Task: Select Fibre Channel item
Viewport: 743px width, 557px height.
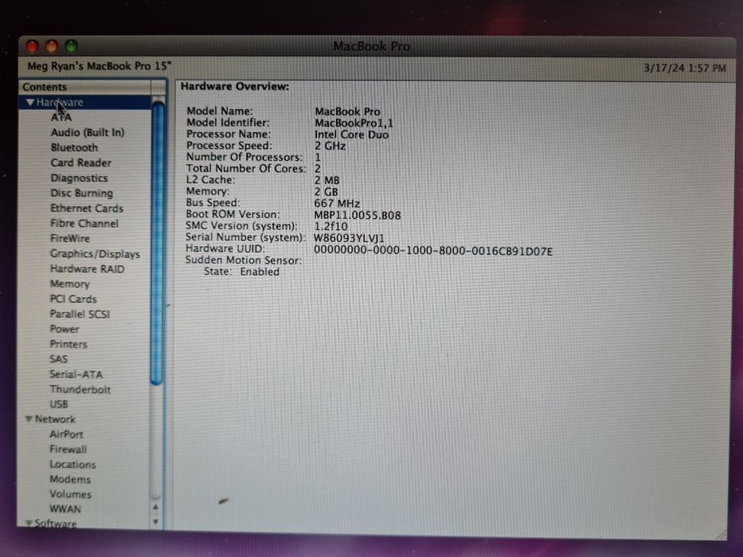Action: (84, 223)
